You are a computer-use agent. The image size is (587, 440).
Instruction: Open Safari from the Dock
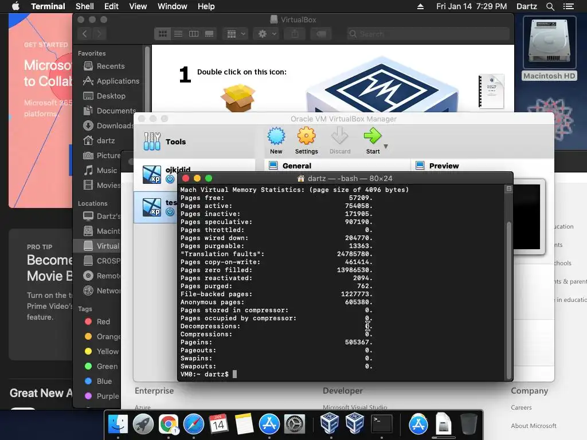[194, 424]
